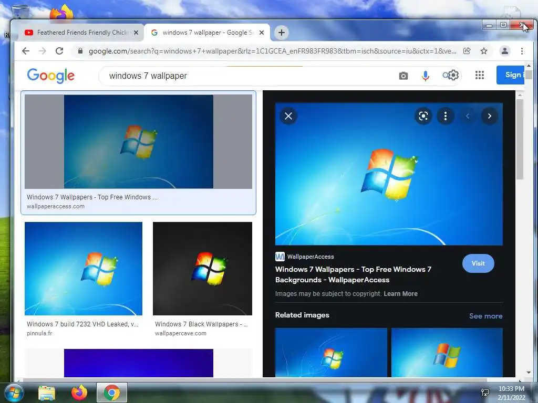Share this page via address bar icon
The height and width of the screenshot is (403, 538).
coord(467,51)
